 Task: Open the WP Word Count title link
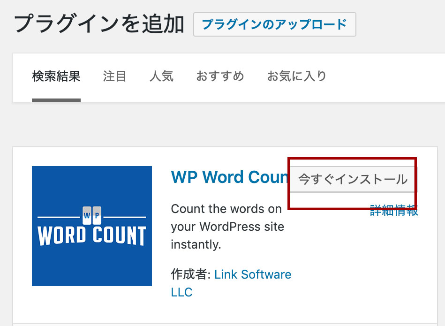tap(229, 177)
